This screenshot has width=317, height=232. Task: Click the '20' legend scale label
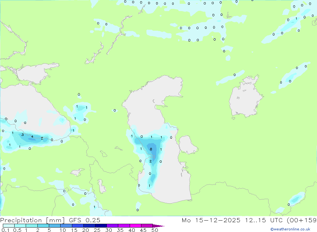pos(86,230)
